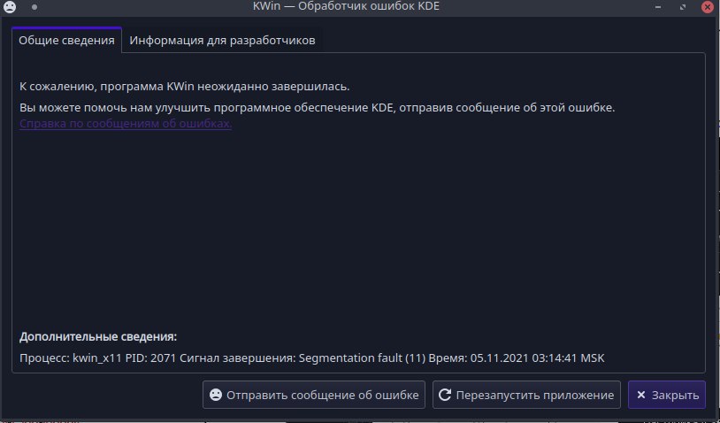Click the Закрыть button

(x=667, y=395)
